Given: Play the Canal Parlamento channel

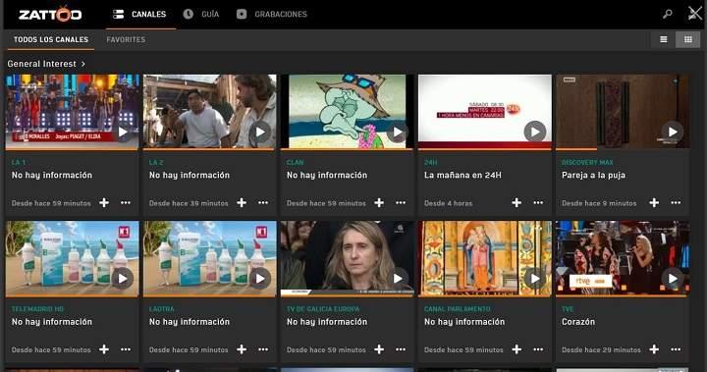Looking at the screenshot, I should coord(535,279).
